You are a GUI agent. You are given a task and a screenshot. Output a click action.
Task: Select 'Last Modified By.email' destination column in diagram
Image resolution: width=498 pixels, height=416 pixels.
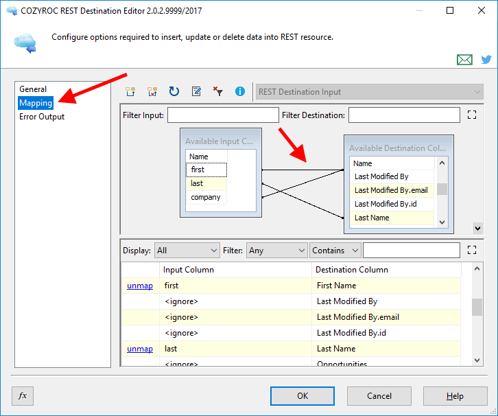point(392,190)
